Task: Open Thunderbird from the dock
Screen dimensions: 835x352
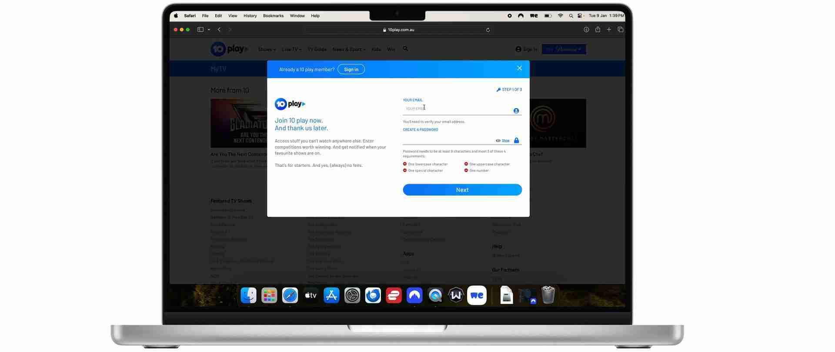Action: (x=373, y=296)
